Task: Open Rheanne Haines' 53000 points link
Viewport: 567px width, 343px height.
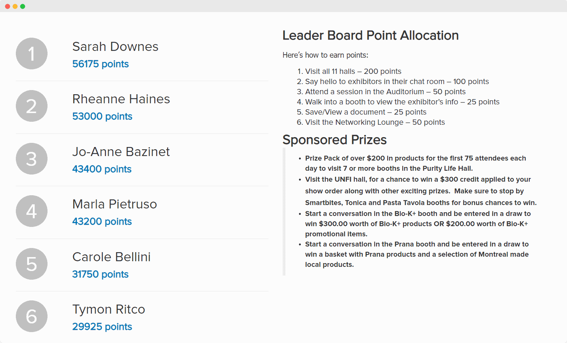Action: [x=102, y=116]
